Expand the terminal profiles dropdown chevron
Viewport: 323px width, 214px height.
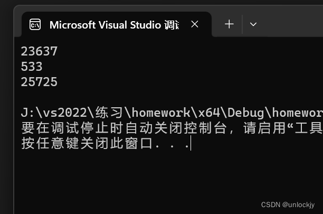tap(253, 24)
